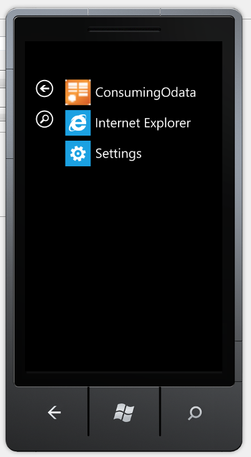
Task: Select the Internet Explorer text label
Action: pyautogui.click(x=143, y=123)
